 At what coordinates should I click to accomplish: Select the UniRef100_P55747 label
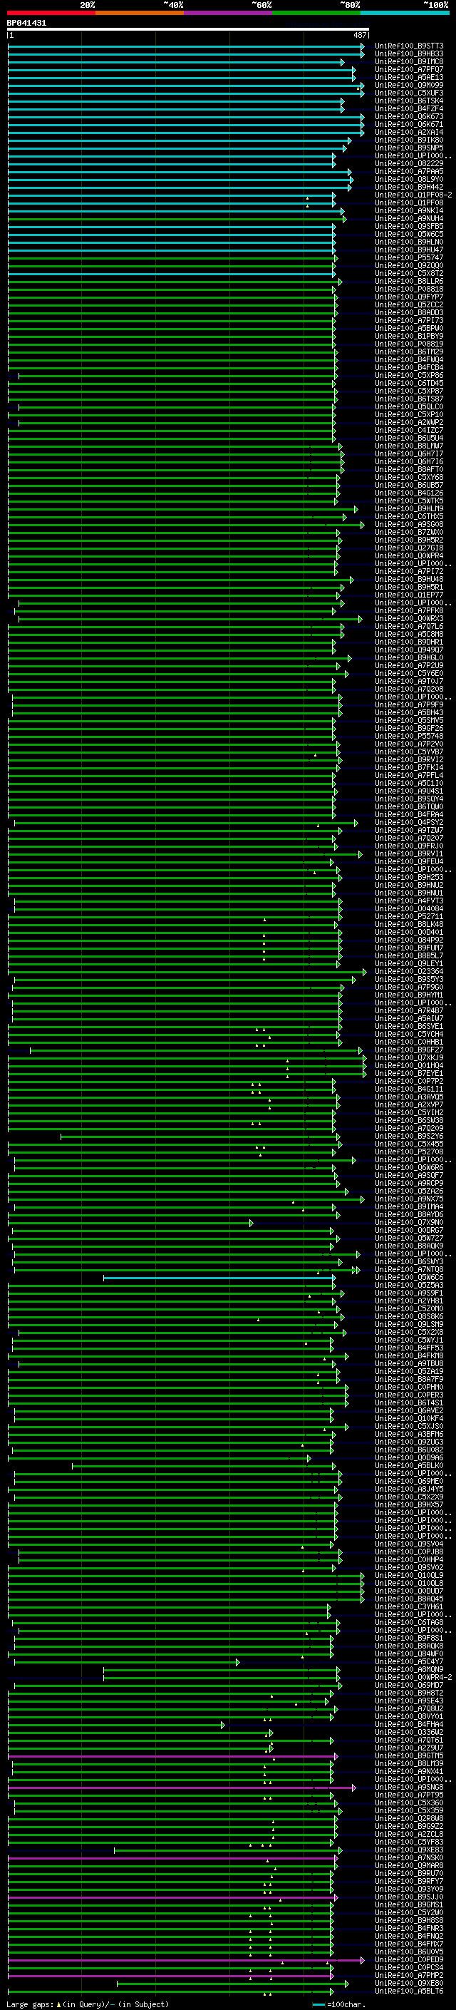(409, 257)
